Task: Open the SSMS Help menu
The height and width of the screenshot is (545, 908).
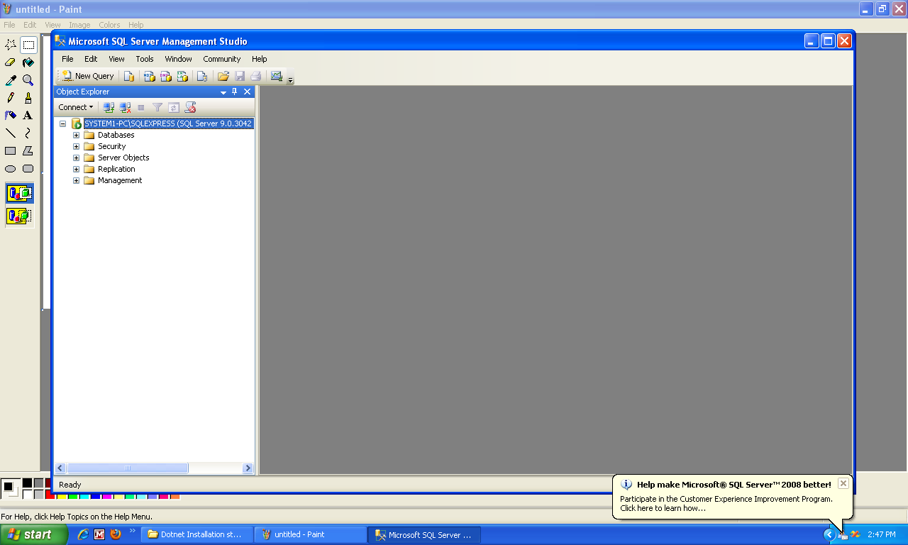Action: coord(260,59)
